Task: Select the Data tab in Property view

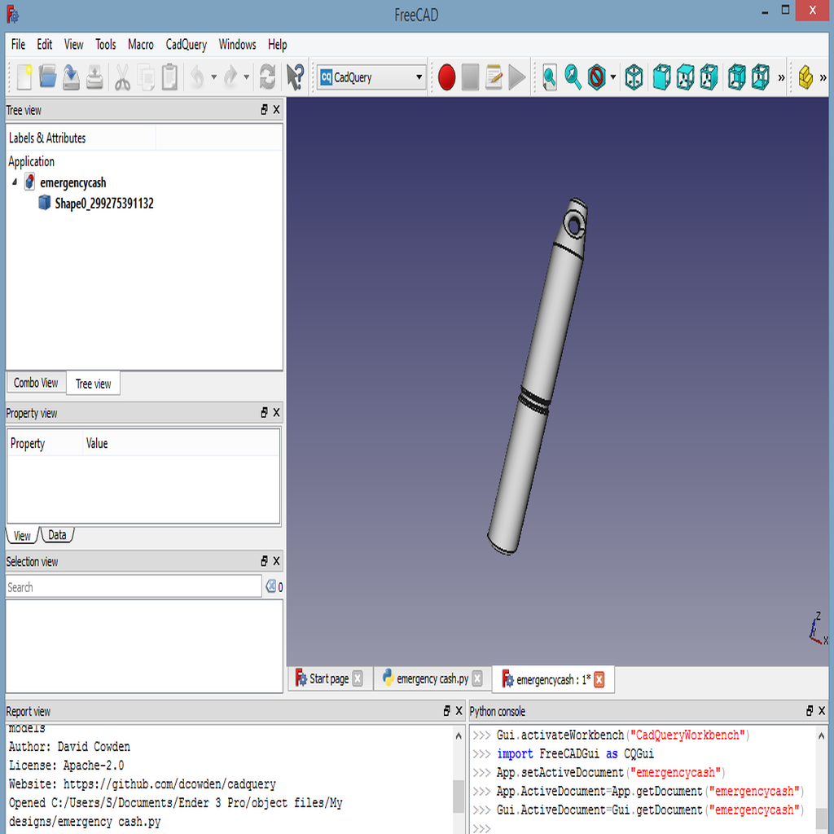Action: point(58,535)
